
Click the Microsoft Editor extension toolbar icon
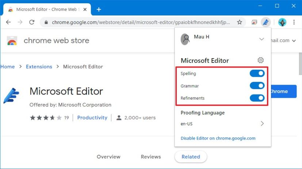[x=266, y=22]
